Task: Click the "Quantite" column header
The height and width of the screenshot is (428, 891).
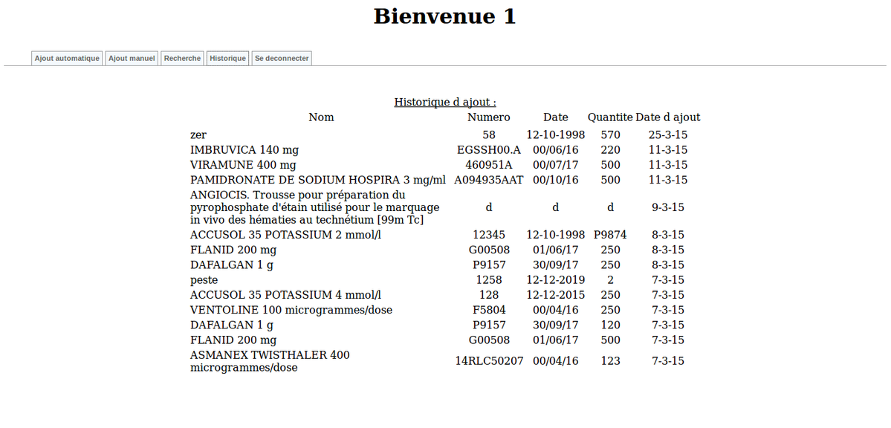Action: point(609,117)
